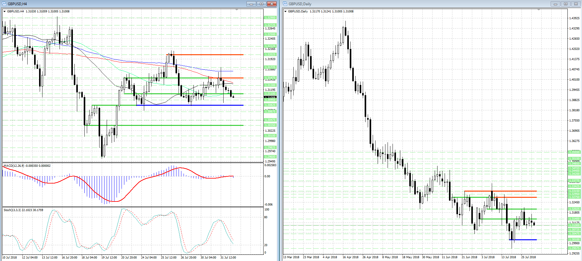
Task: Click the 1.33425 green level label in the Daily window
Action: pyautogui.click(x=574, y=186)
